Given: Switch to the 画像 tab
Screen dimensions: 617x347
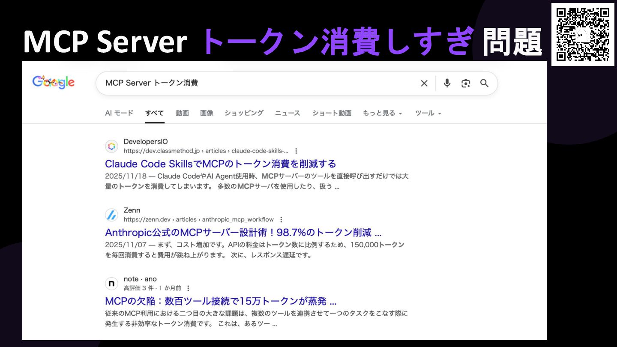Looking at the screenshot, I should 207,113.
